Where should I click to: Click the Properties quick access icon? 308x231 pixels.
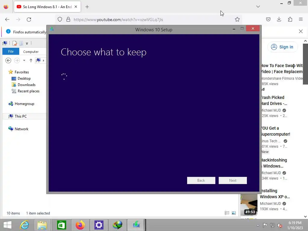point(14,43)
